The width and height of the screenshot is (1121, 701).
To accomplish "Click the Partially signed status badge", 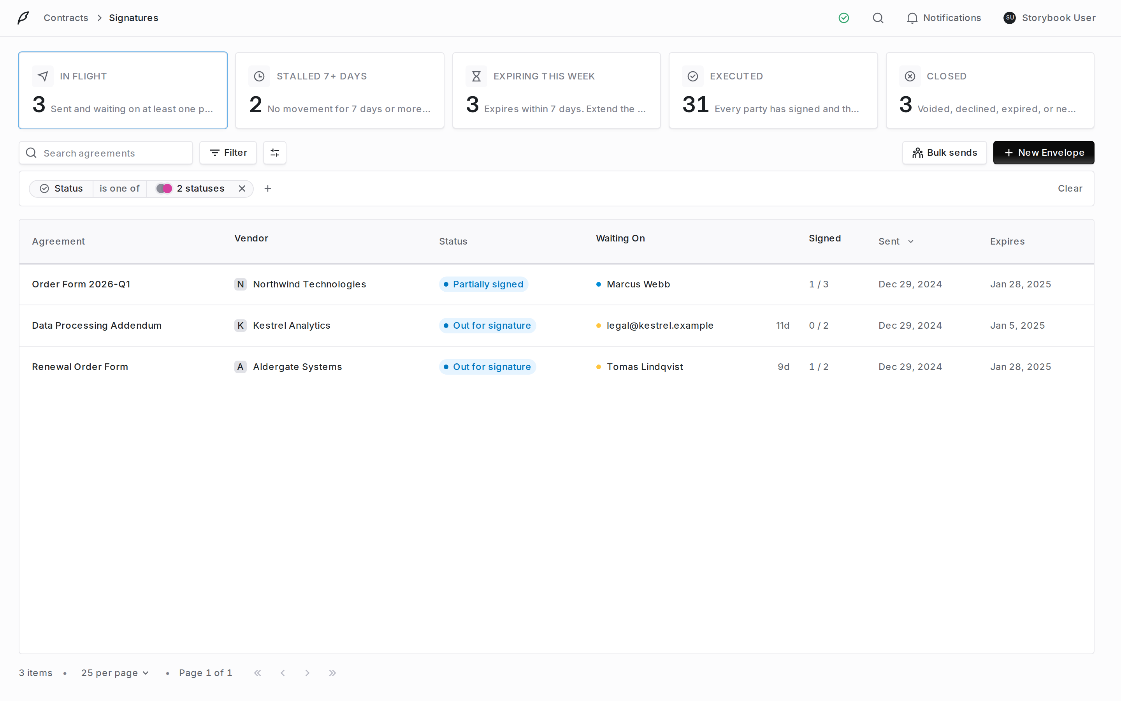I will (x=483, y=284).
